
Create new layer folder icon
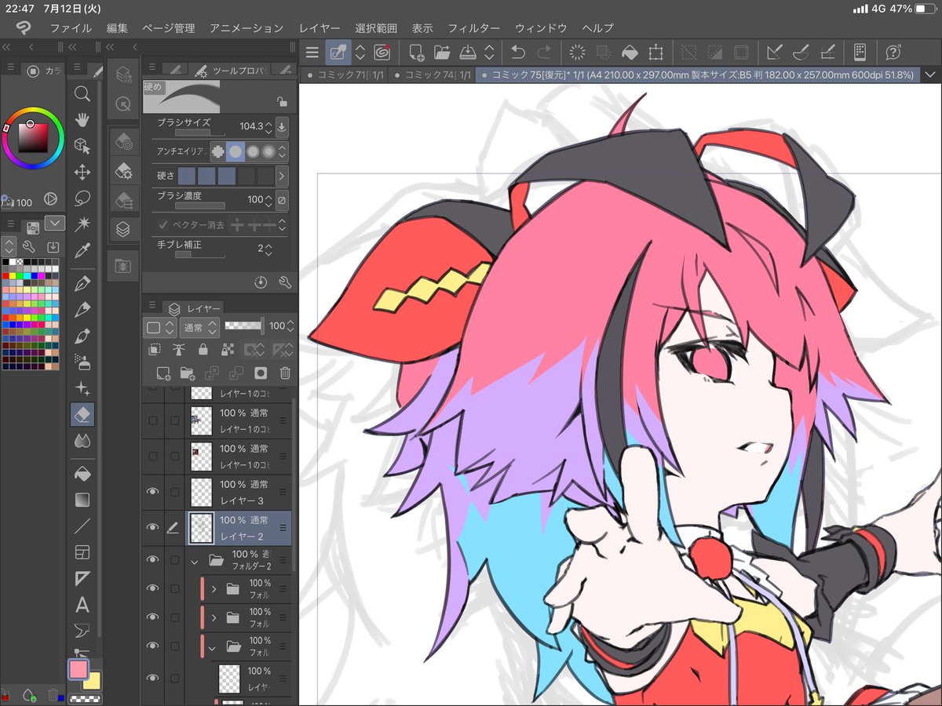coord(187,373)
